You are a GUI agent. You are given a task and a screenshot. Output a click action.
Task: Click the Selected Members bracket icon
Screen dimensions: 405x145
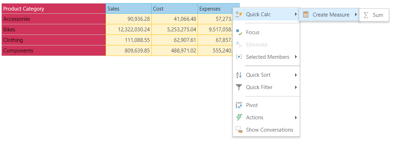(x=239, y=57)
